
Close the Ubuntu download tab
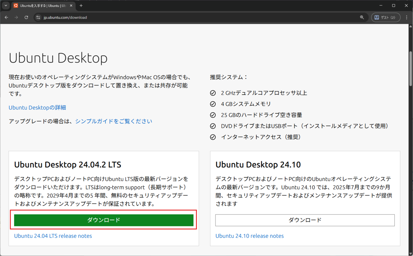click(x=72, y=5)
